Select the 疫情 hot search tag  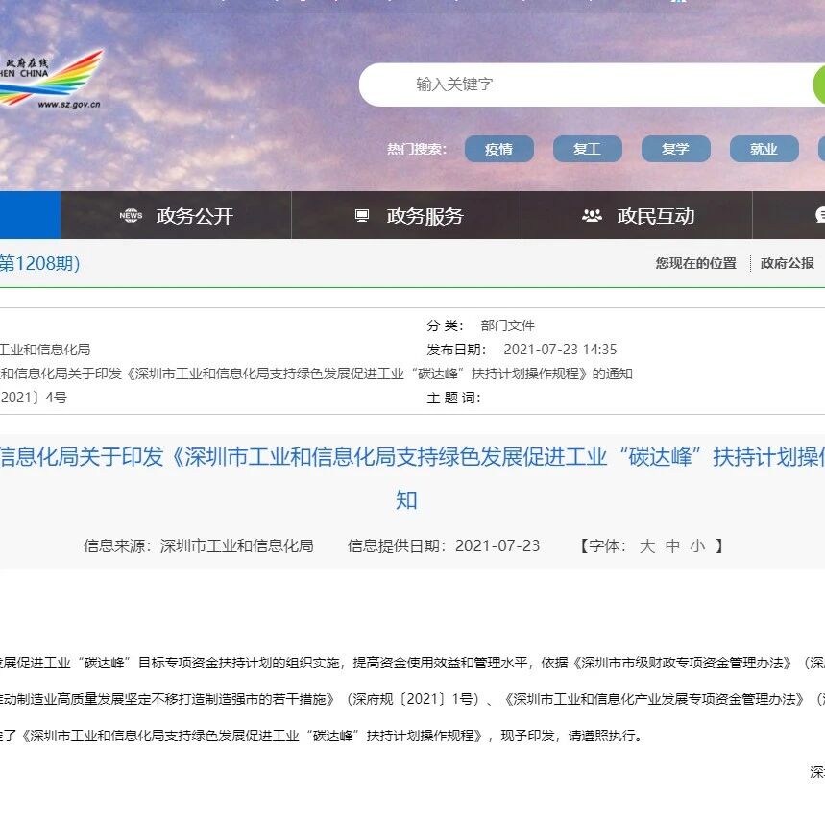(498, 150)
